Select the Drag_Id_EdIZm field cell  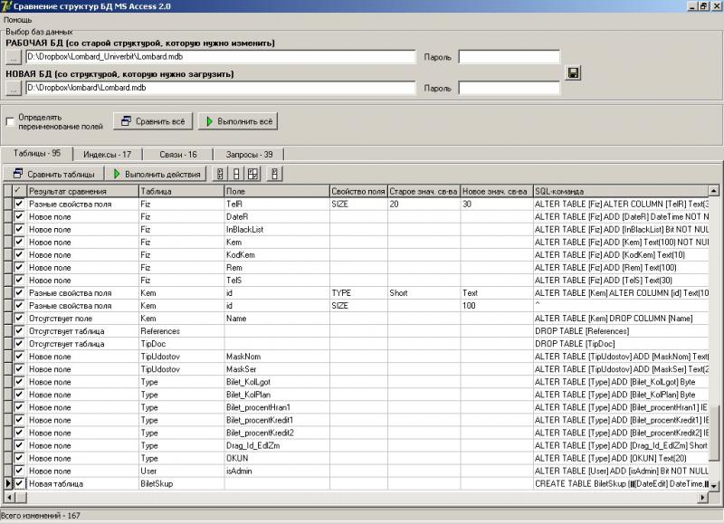pyautogui.click(x=277, y=445)
